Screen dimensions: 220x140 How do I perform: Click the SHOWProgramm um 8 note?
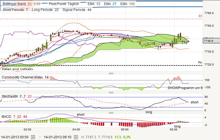(x=185, y=88)
